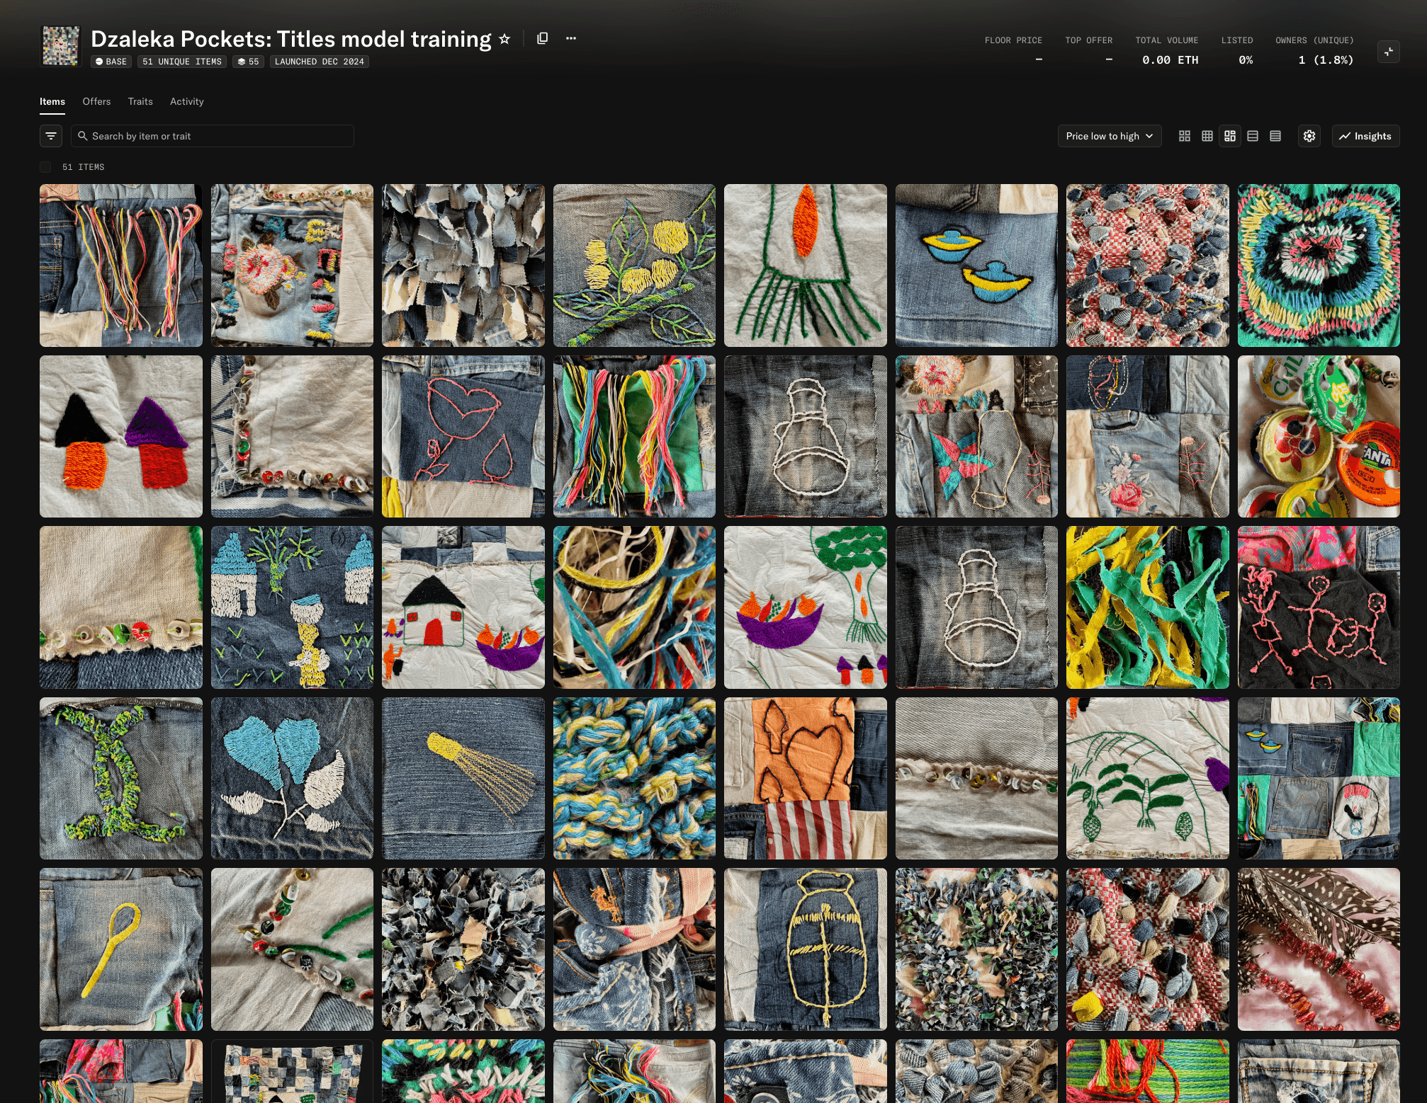The height and width of the screenshot is (1103, 1427).
Task: Open the item with hanging colorful threads on denim
Action: point(121,265)
